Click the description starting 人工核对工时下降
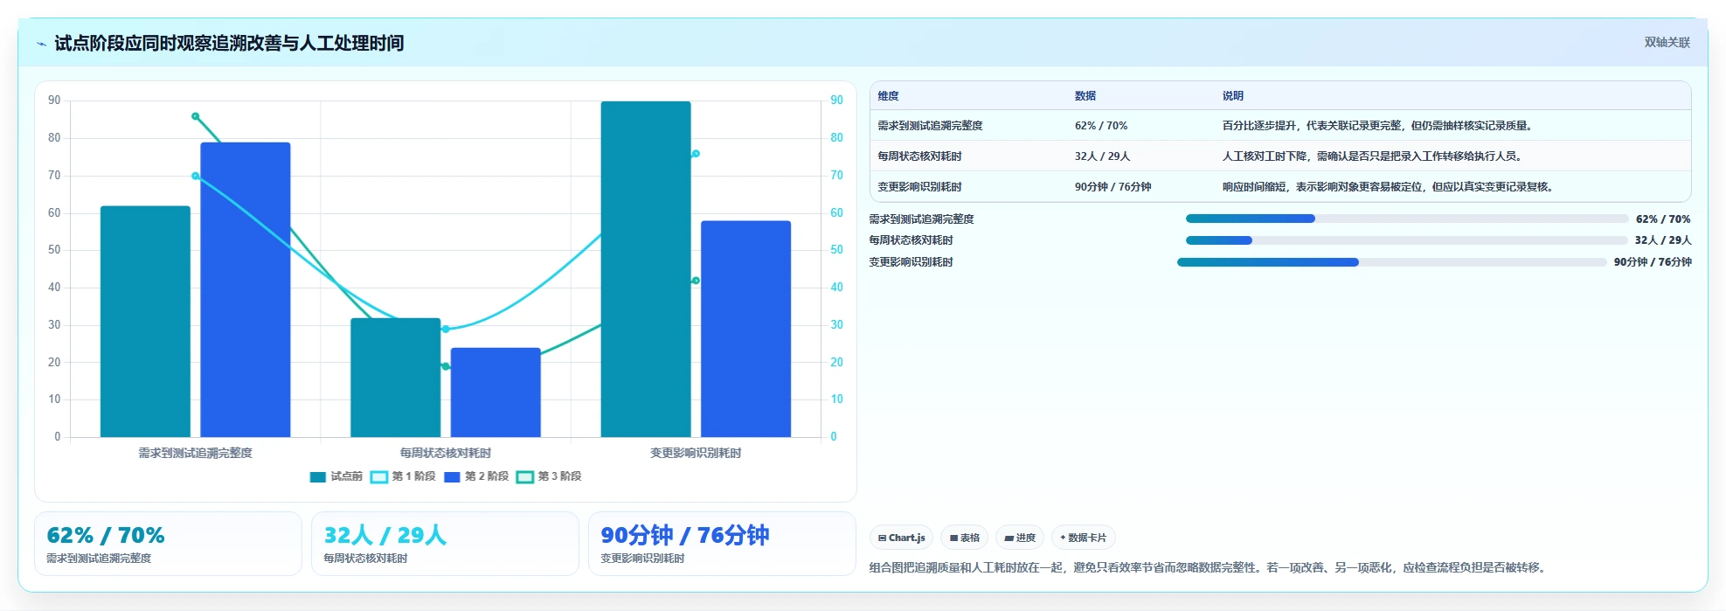The height and width of the screenshot is (611, 1726). point(1373,156)
